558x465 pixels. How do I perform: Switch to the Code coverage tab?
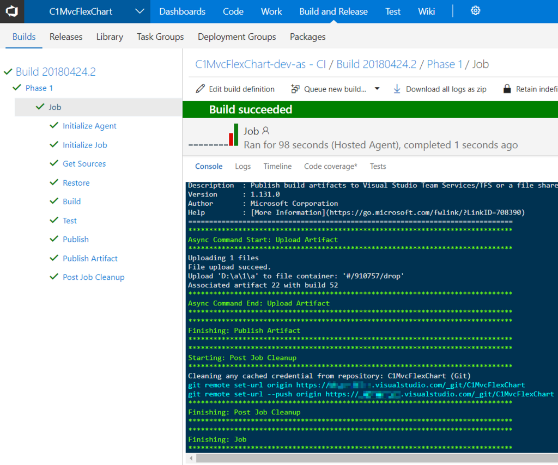tap(330, 167)
